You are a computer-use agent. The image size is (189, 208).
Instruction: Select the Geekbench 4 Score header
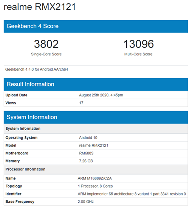click(x=96, y=26)
